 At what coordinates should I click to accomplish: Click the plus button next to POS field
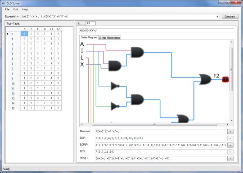[x=230, y=152]
